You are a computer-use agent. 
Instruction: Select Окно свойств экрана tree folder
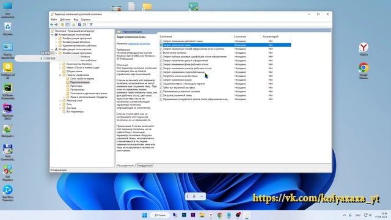[x=82, y=79]
